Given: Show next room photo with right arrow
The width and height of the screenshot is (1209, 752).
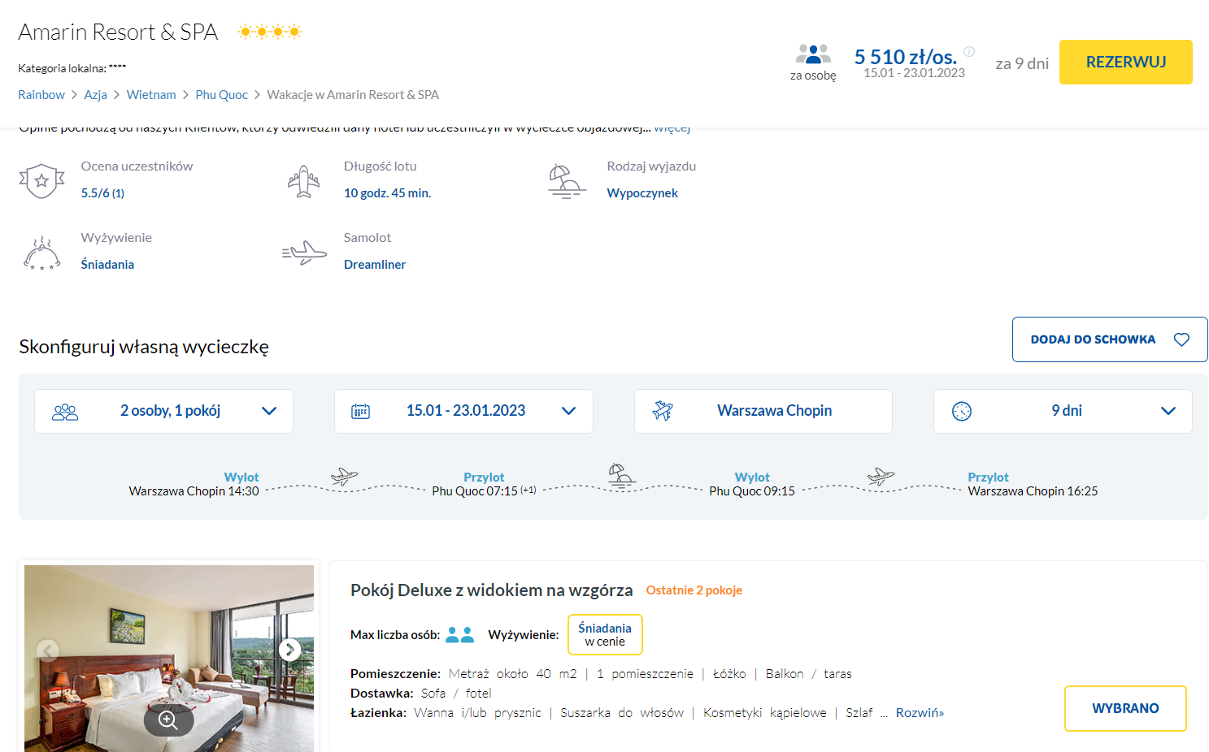Looking at the screenshot, I should tap(290, 650).
